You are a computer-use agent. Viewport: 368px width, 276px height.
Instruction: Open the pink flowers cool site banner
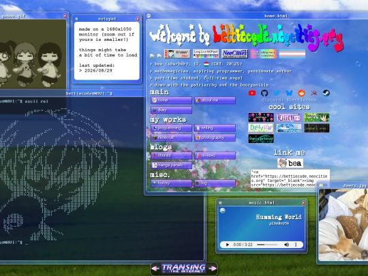261,117
